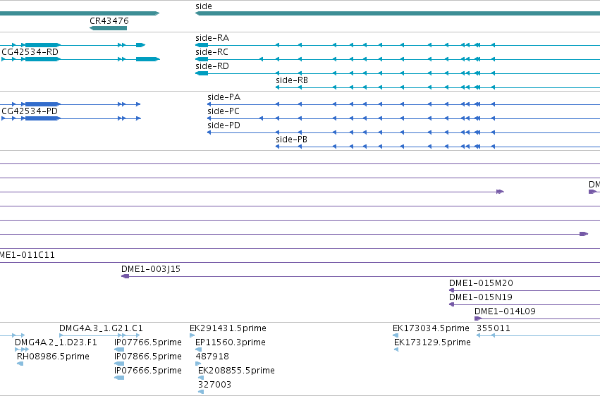Screen dimensions: 600x396
Task: Click the side-RB transcript label
Action: click(x=292, y=80)
